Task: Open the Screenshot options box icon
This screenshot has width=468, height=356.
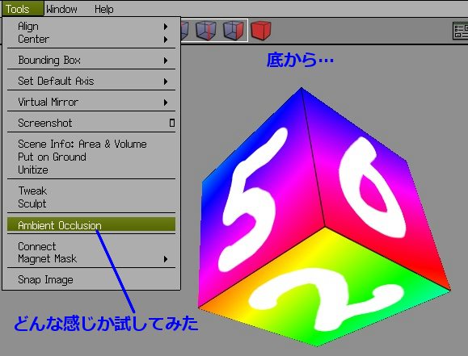Action: tap(172, 123)
